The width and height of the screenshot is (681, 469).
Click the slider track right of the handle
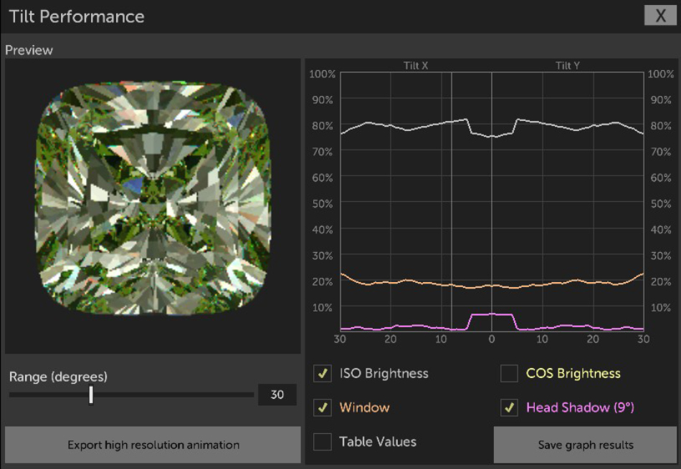pos(172,395)
